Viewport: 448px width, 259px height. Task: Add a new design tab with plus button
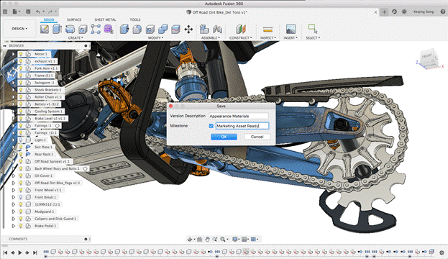pyautogui.click(x=384, y=12)
